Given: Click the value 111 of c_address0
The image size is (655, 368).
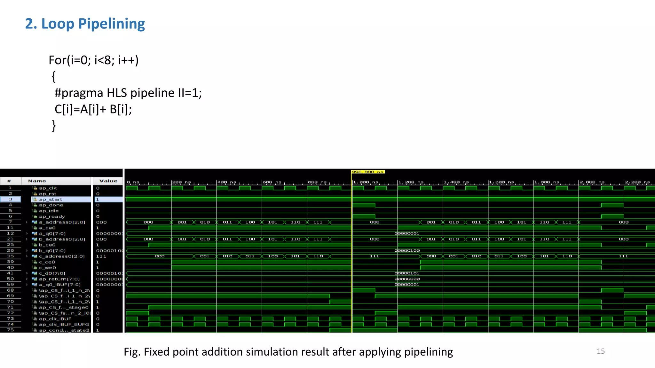Looking at the screenshot, I should point(101,256).
